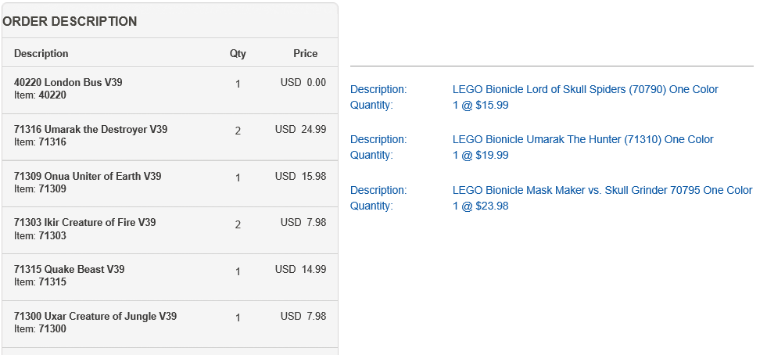Viewport: 767px width, 355px height.
Task: Open Mask Maker vs. Skull Grinder link
Action: tap(602, 190)
